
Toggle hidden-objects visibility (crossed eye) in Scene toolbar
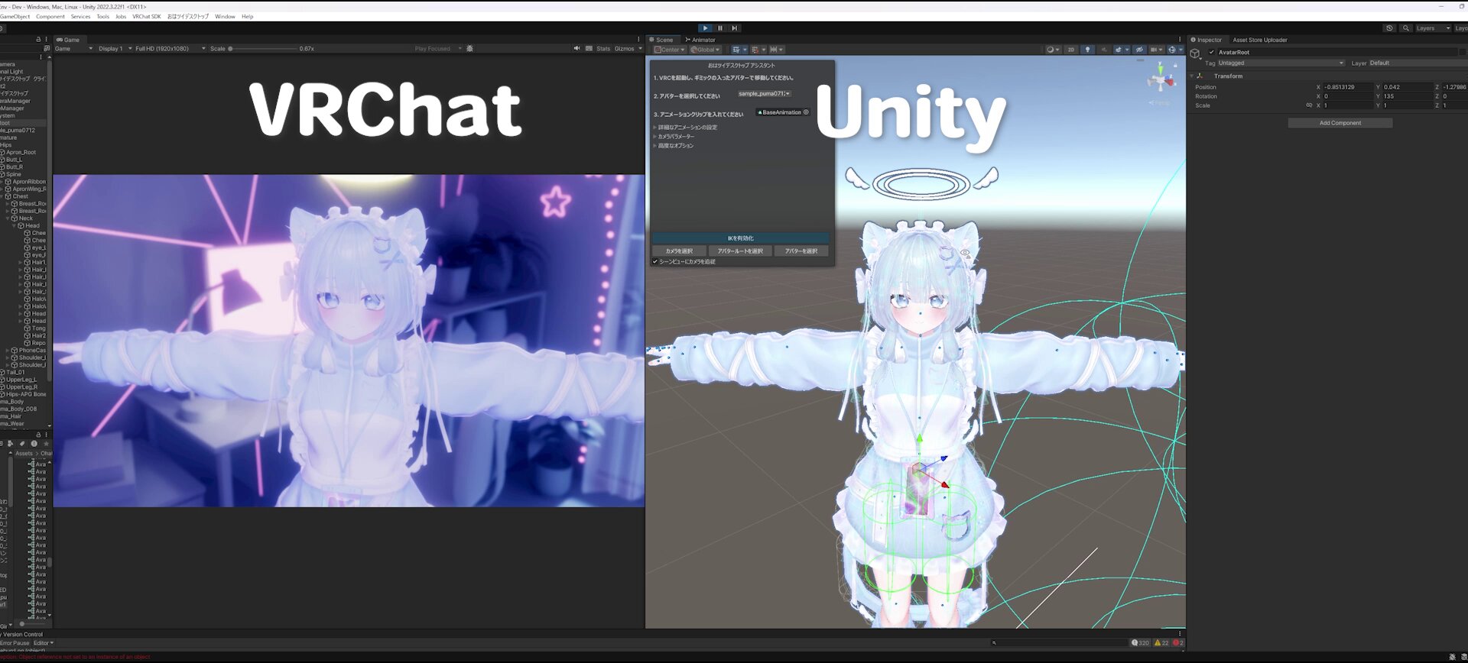[1138, 50]
